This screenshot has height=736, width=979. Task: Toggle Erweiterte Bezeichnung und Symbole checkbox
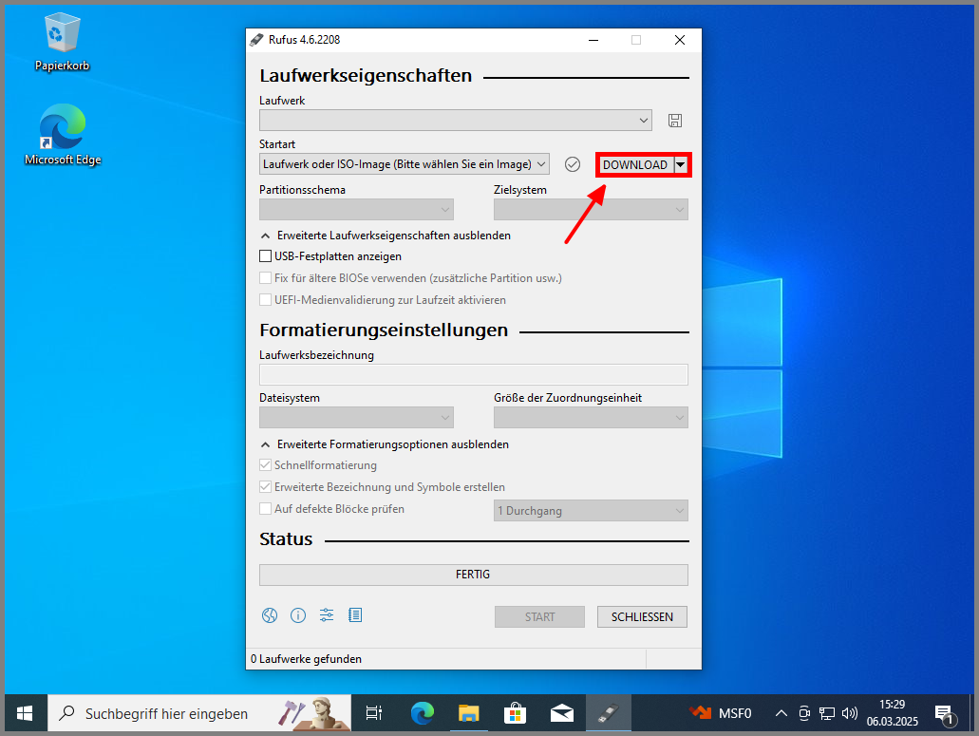click(265, 487)
